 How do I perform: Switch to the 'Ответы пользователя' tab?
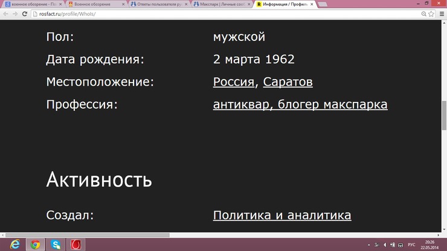[159, 4]
